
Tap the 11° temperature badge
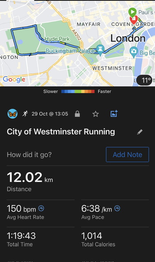pyautogui.click(x=145, y=80)
